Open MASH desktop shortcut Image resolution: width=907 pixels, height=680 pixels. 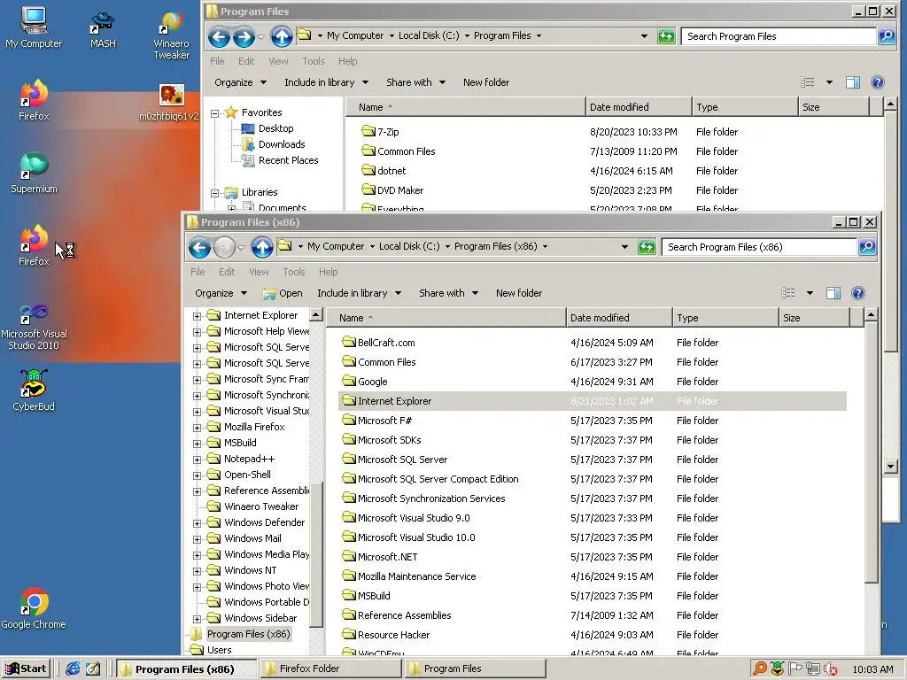[103, 29]
